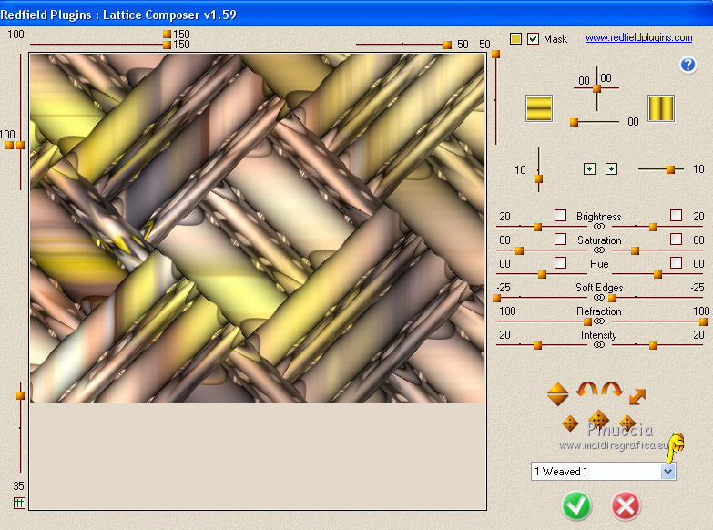Click the rightmost random dice icon

click(627, 423)
